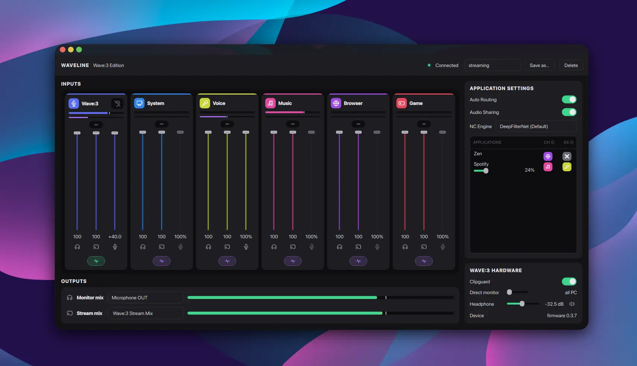Click the link handle above System faders
The height and width of the screenshot is (366, 637).
[162, 124]
